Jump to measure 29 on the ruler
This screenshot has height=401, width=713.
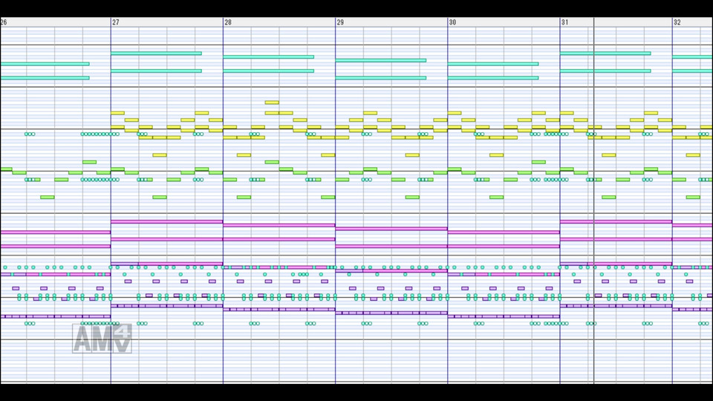(x=341, y=22)
